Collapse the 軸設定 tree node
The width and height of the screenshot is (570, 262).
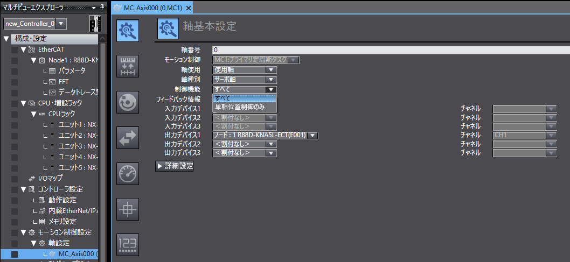34,243
